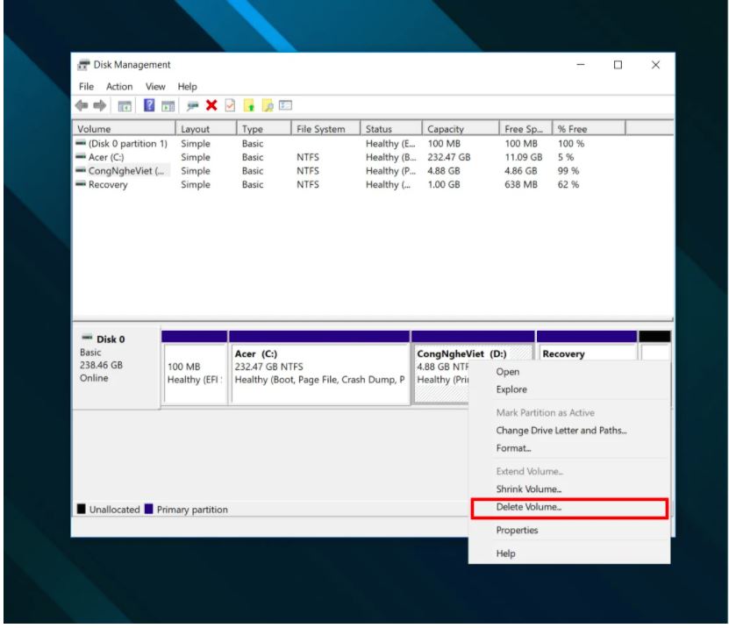Viewport: 729px width, 628px height.
Task: Select the Recovery partition block on Disk 0
Action: coord(585,353)
